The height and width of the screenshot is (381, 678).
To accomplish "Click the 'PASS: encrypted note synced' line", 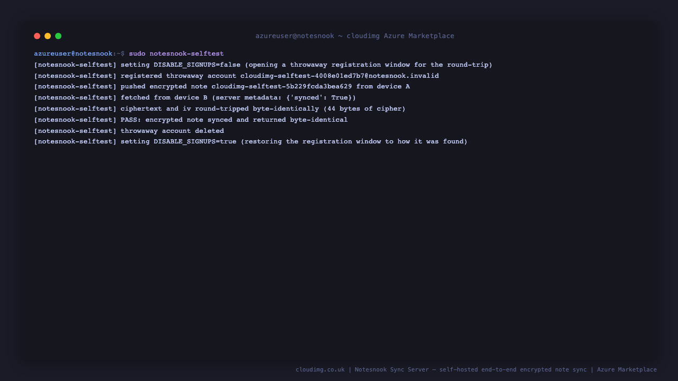I will [191, 120].
